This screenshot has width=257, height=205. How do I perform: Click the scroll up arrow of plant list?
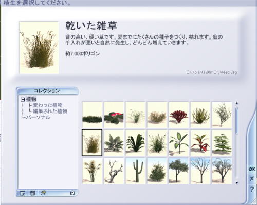(x=237, y=103)
